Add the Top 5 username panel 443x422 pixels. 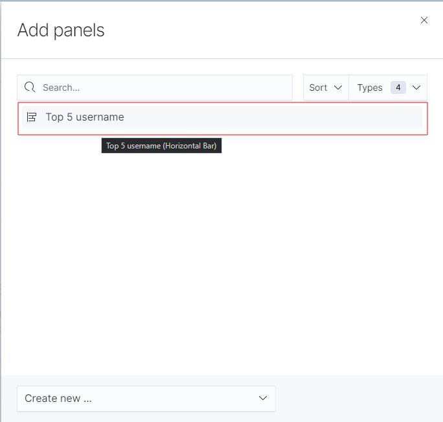85,117
